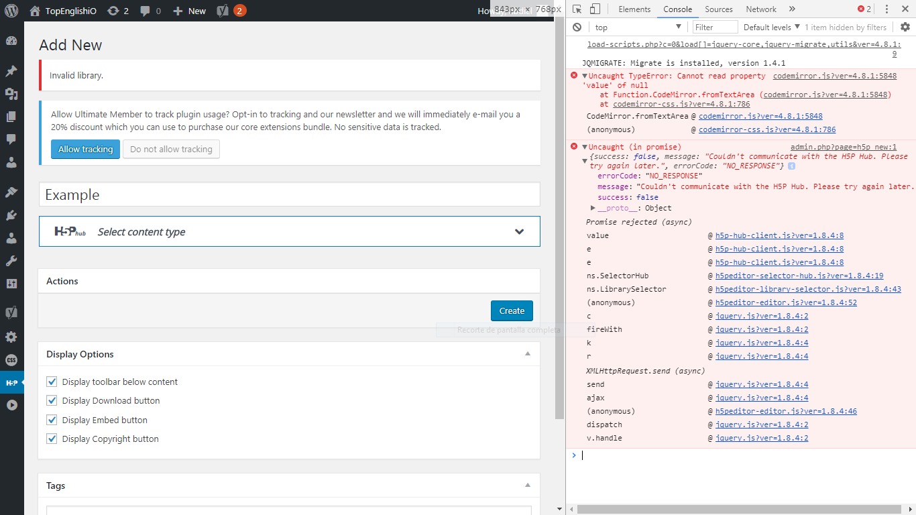Collapse the Uncaught TypeError message
This screenshot has height=515, width=916.
(585, 76)
